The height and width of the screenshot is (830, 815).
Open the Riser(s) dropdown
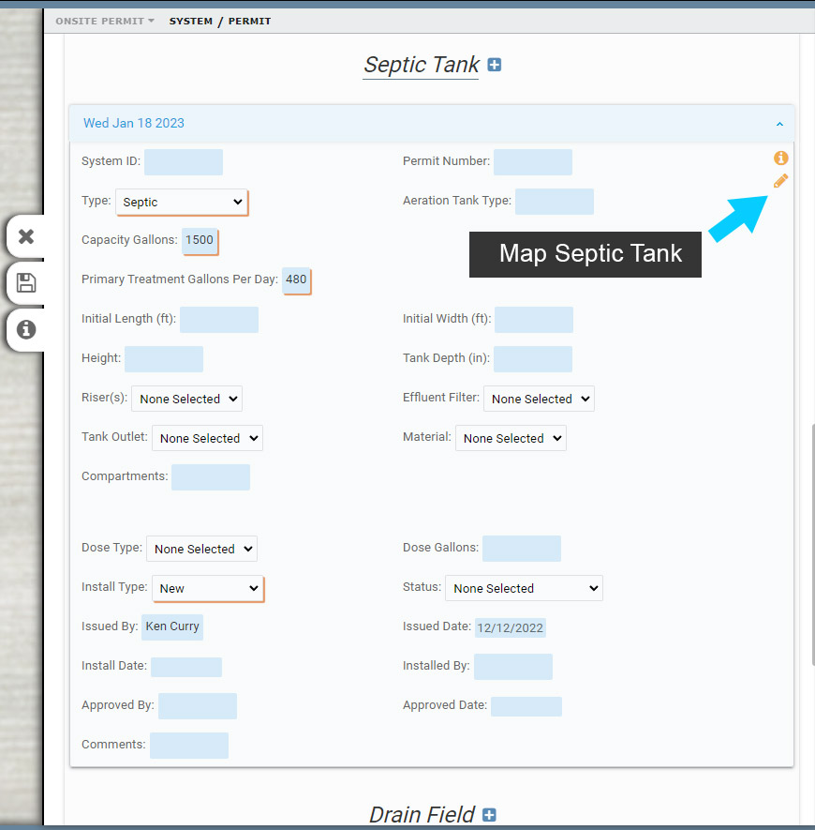[186, 399]
